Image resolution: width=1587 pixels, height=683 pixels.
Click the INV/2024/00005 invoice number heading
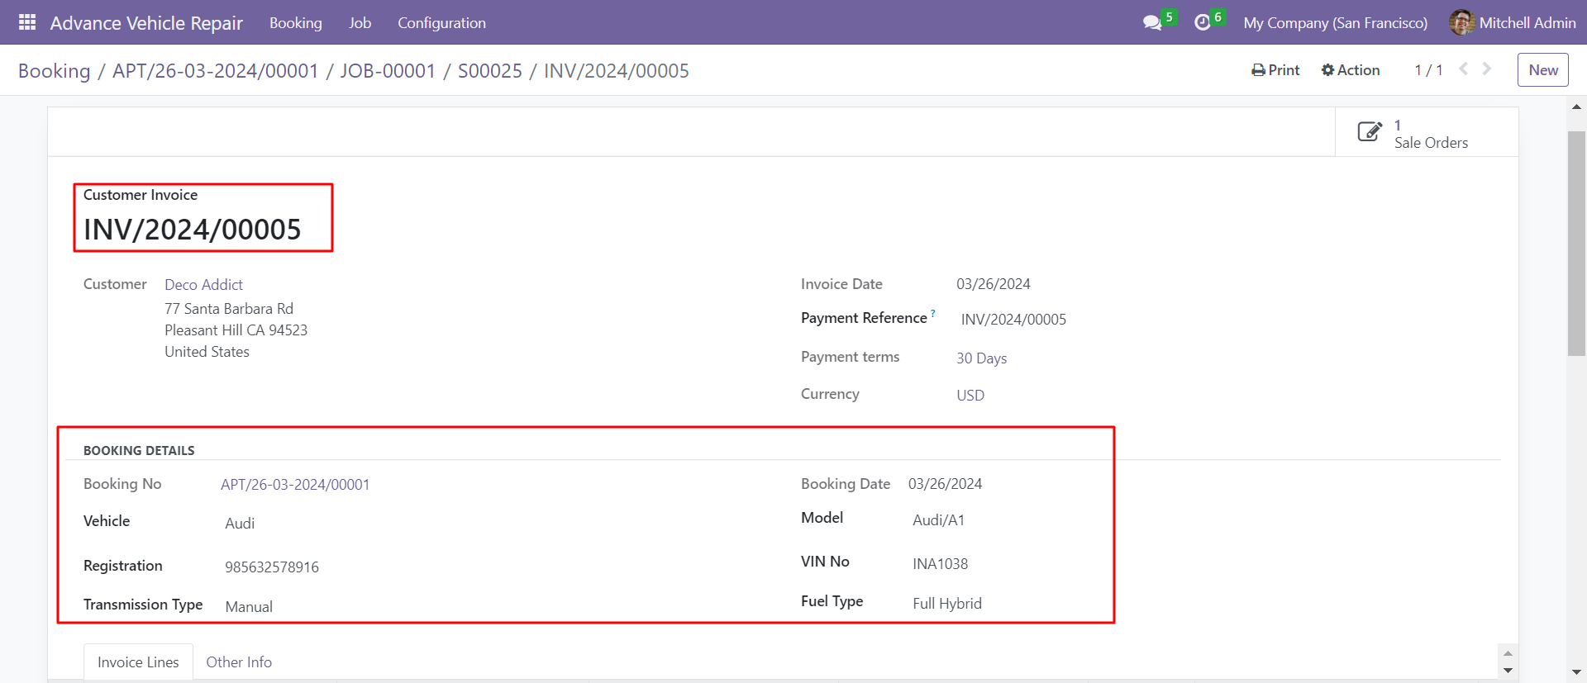point(193,230)
